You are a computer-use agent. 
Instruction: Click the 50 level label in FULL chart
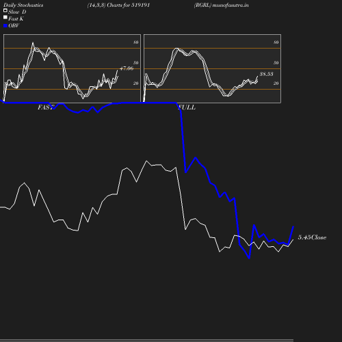coord(276,63)
